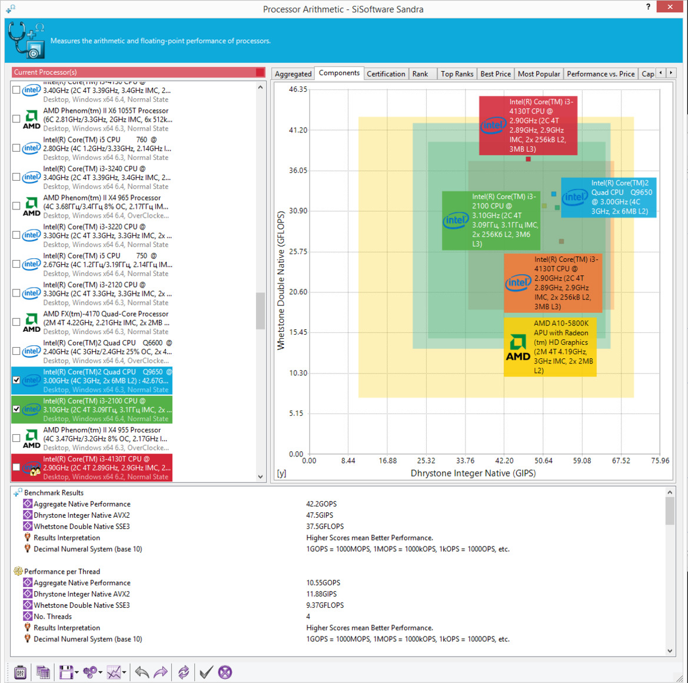
Task: Click the Intel logo of Core i5 760 row
Action: (31, 148)
